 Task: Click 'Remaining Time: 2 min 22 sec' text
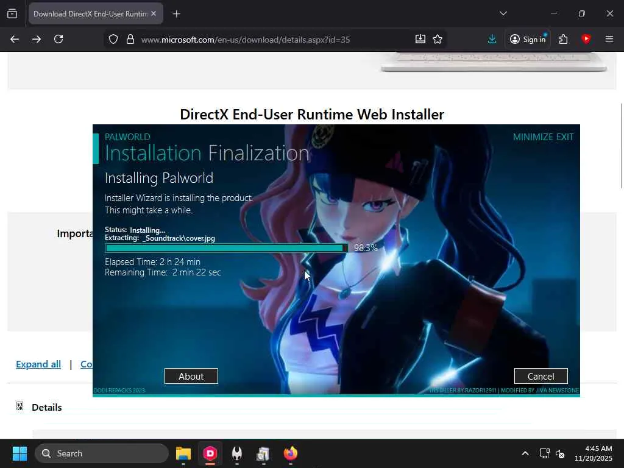pyautogui.click(x=163, y=272)
